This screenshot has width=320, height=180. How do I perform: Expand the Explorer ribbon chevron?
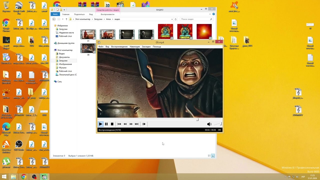pyautogui.click(x=210, y=14)
